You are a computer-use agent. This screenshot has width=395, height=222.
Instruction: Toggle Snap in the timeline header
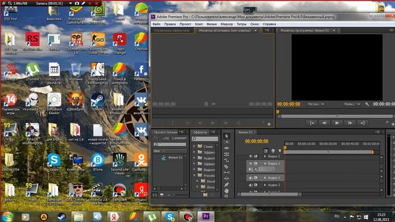[x=266, y=150]
